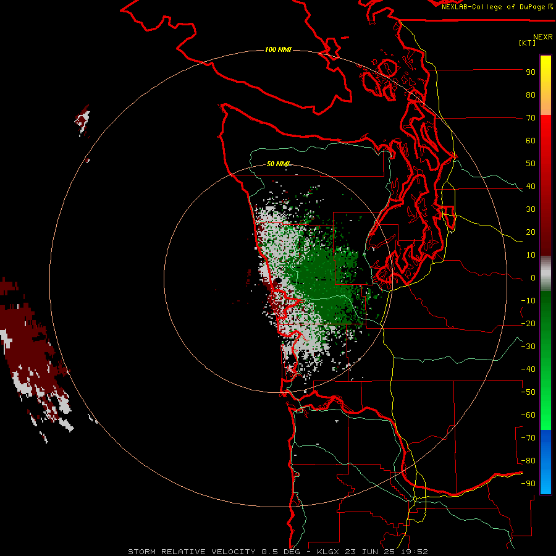Click the small isolated echo in the northwest
Screen dimensions: 556x556
tap(83, 121)
